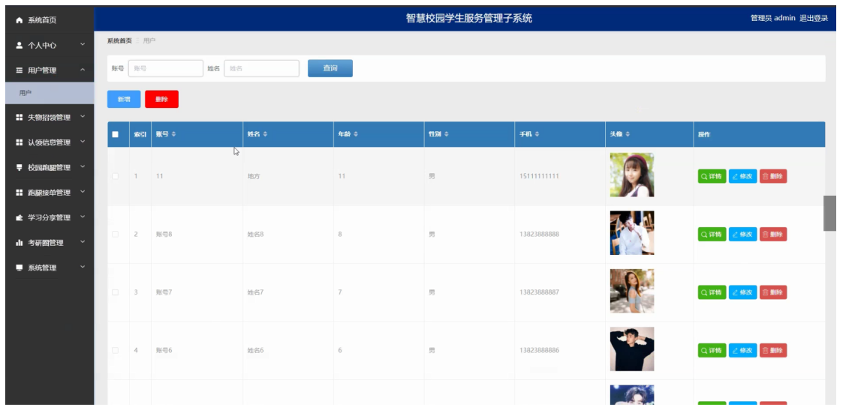Expand 个人中心 chevron
Viewport: 858px width, 416px height.
(83, 44)
